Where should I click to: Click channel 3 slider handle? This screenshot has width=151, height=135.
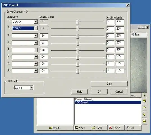pos(78,36)
